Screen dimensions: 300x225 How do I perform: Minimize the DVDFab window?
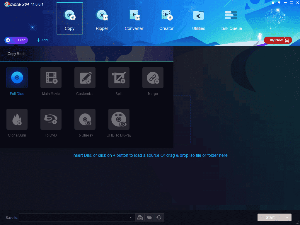click(285, 3)
